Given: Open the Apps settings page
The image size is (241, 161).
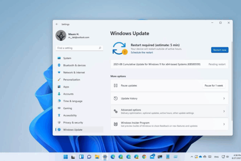Looking at the screenshot, I should 79,87.
